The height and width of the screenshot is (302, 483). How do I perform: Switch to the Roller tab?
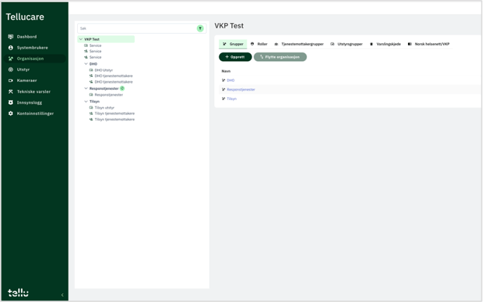pos(259,44)
